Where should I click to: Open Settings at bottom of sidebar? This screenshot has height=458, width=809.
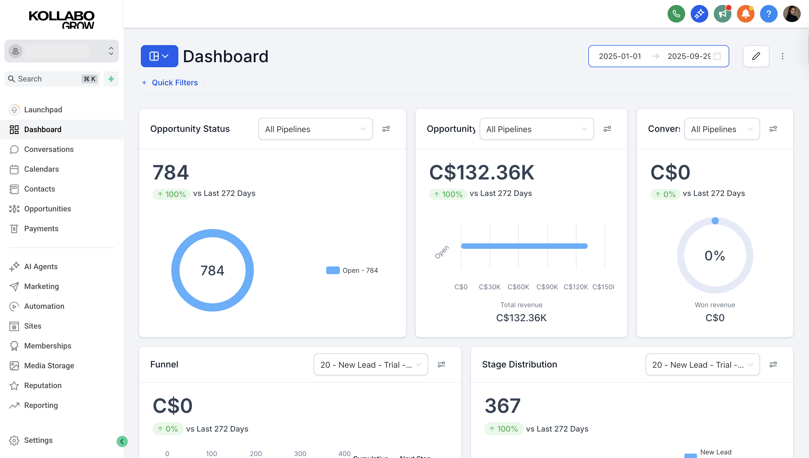pos(38,440)
